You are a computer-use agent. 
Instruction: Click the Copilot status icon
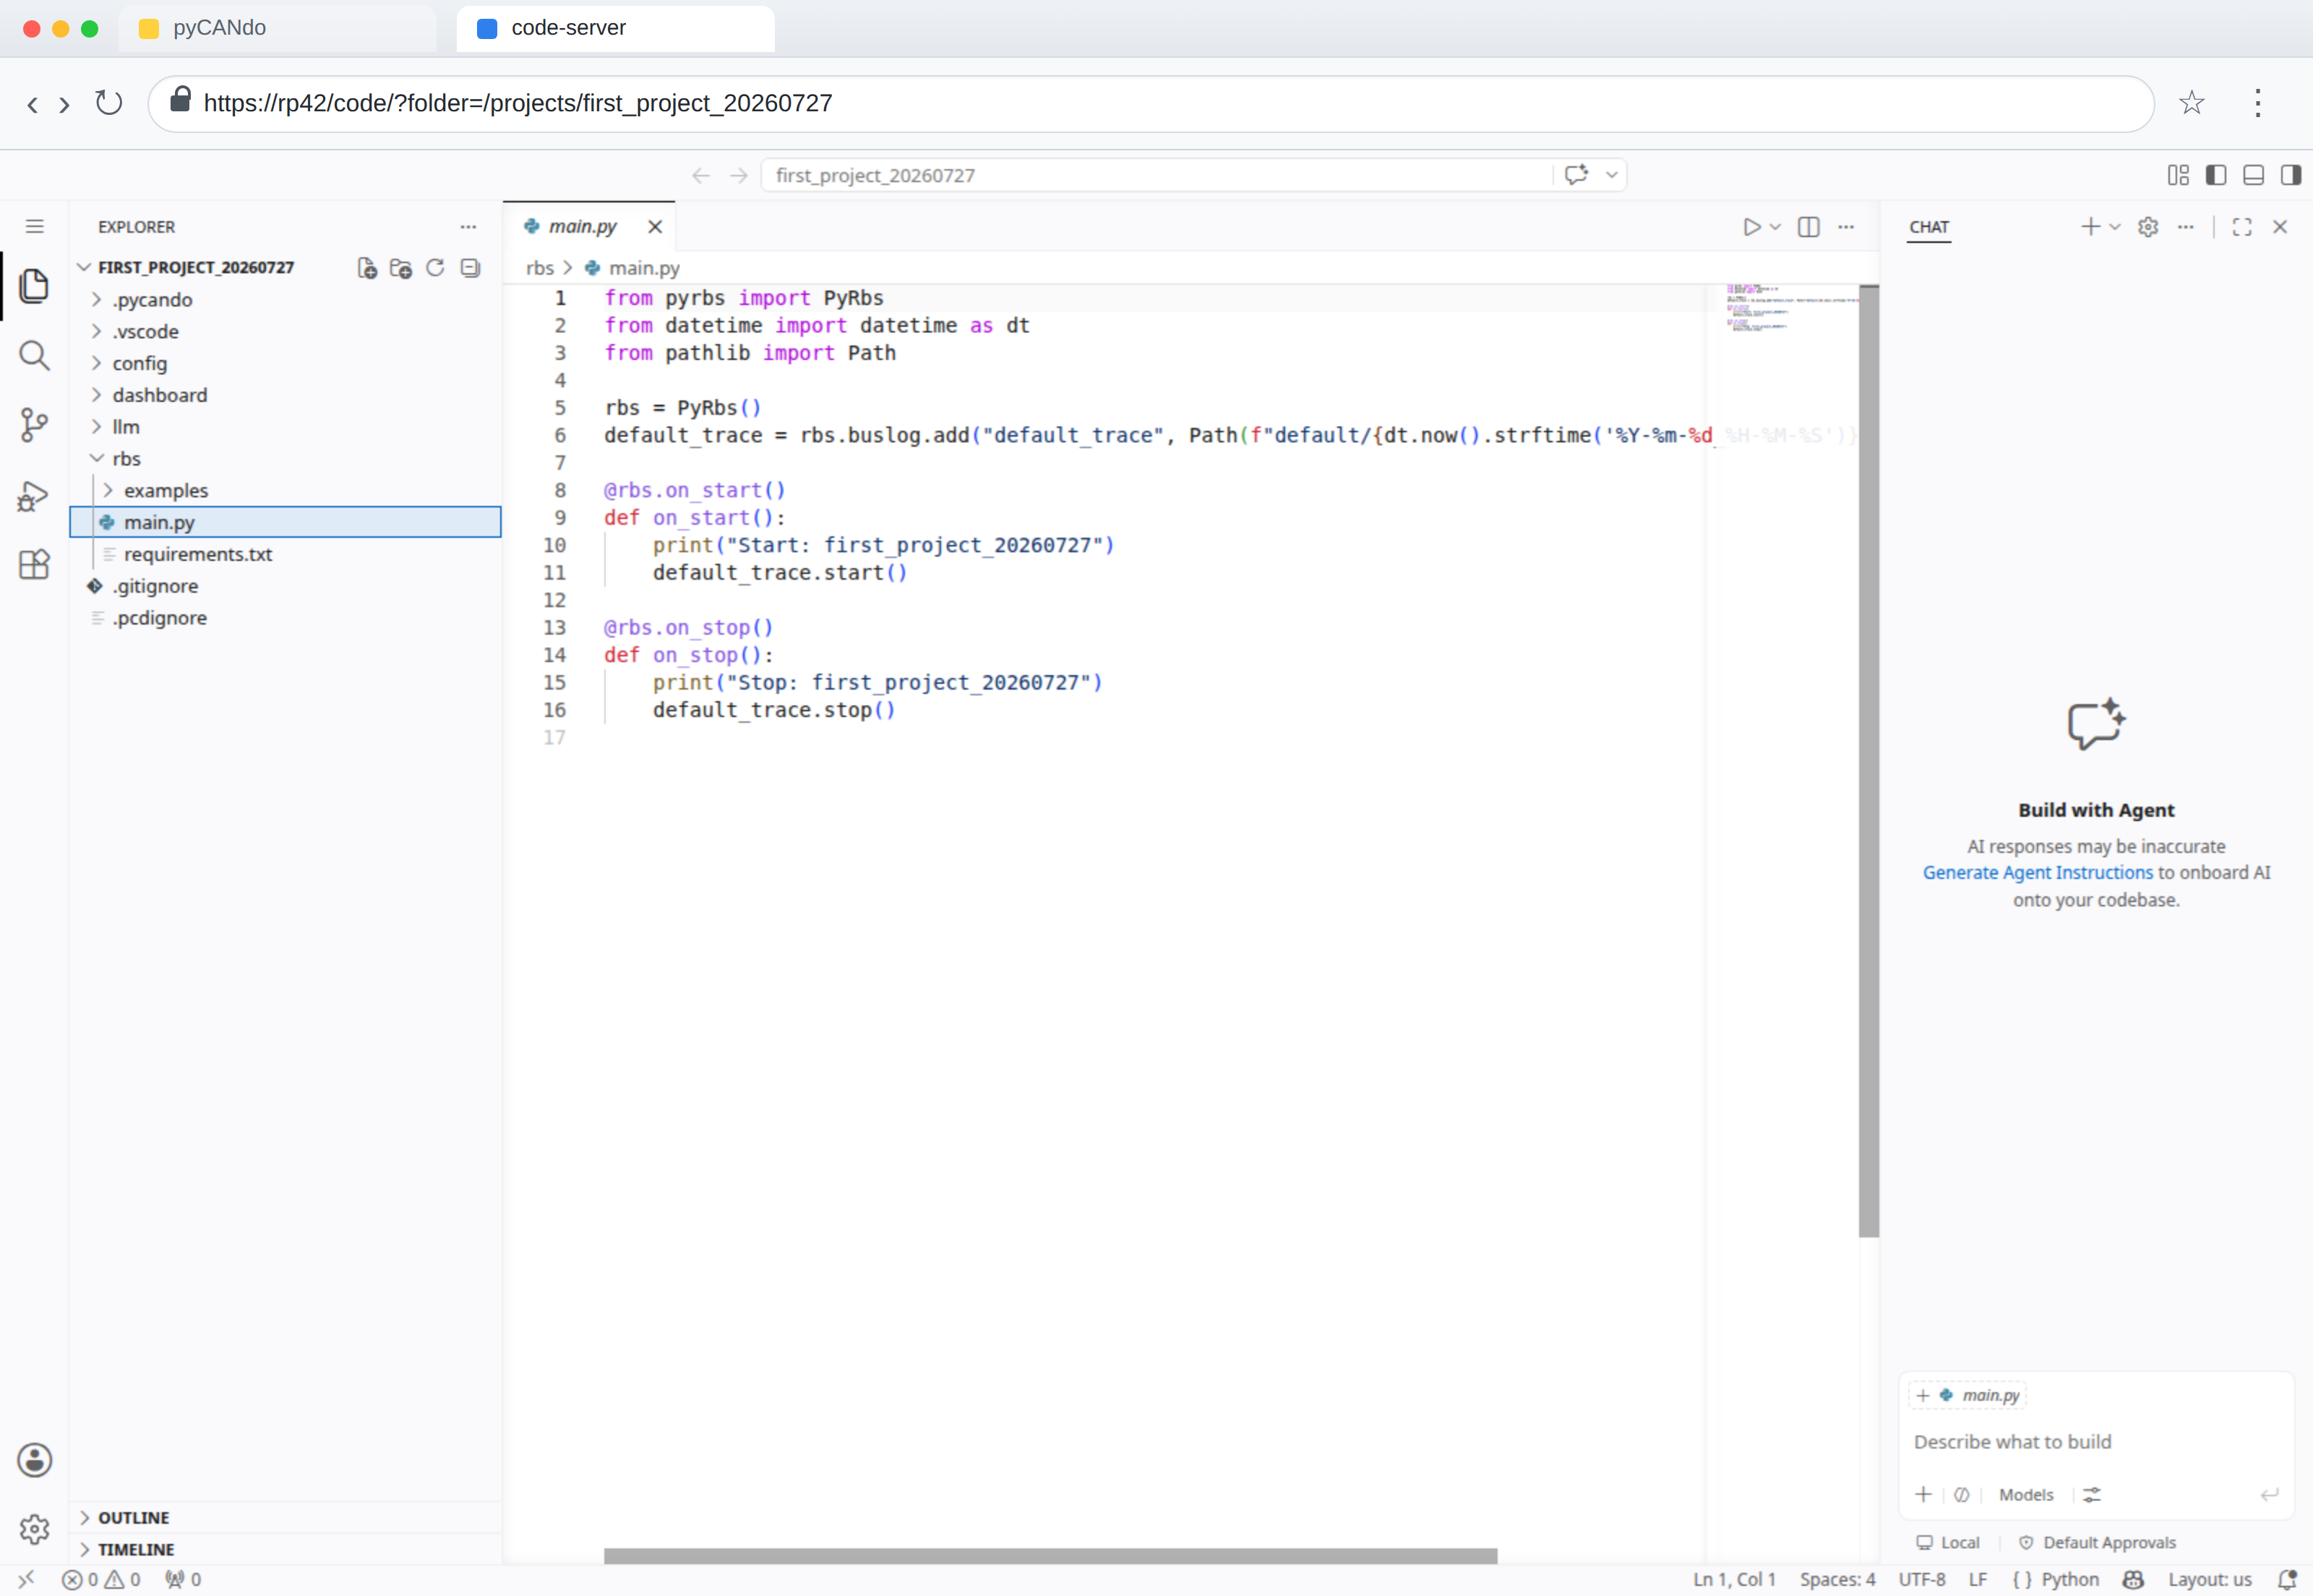(x=2133, y=1579)
